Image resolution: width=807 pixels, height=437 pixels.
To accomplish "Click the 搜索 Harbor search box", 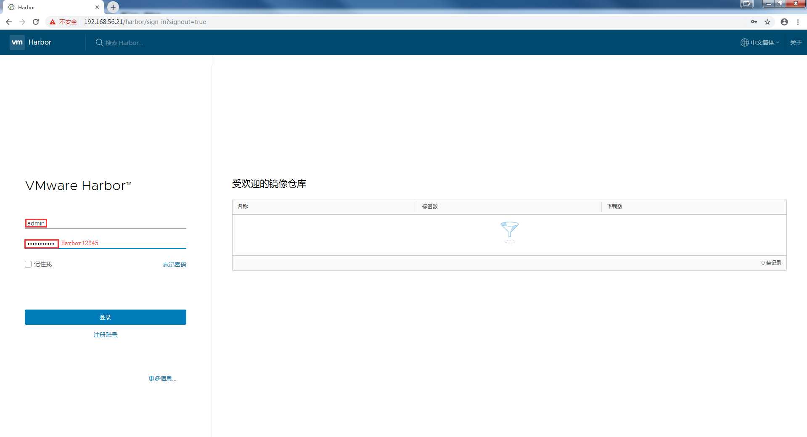I will click(x=124, y=43).
